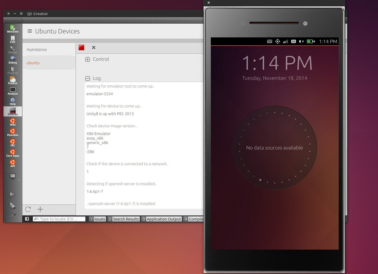Click the emulator-5554 log line
The height and width of the screenshot is (274, 378).
100,94
